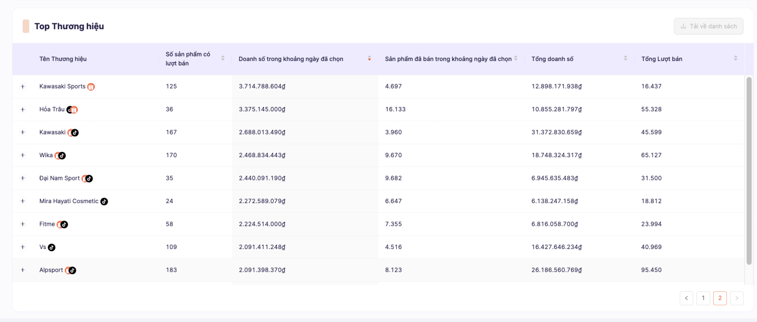The image size is (757, 322).
Task: Expand the Alpsport row details
Action: tap(23, 270)
